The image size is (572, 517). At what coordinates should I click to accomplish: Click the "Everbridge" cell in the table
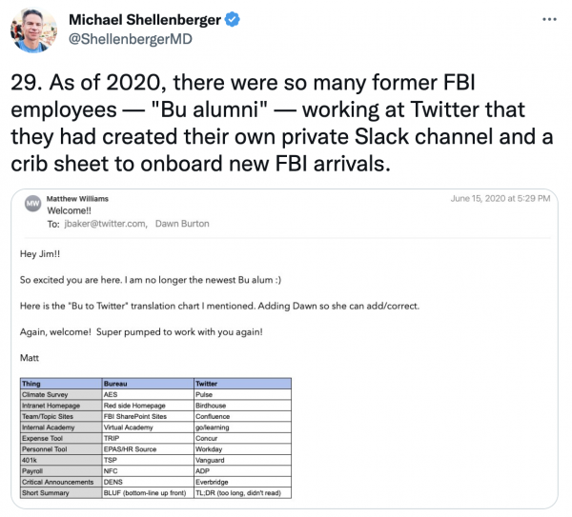tap(214, 482)
